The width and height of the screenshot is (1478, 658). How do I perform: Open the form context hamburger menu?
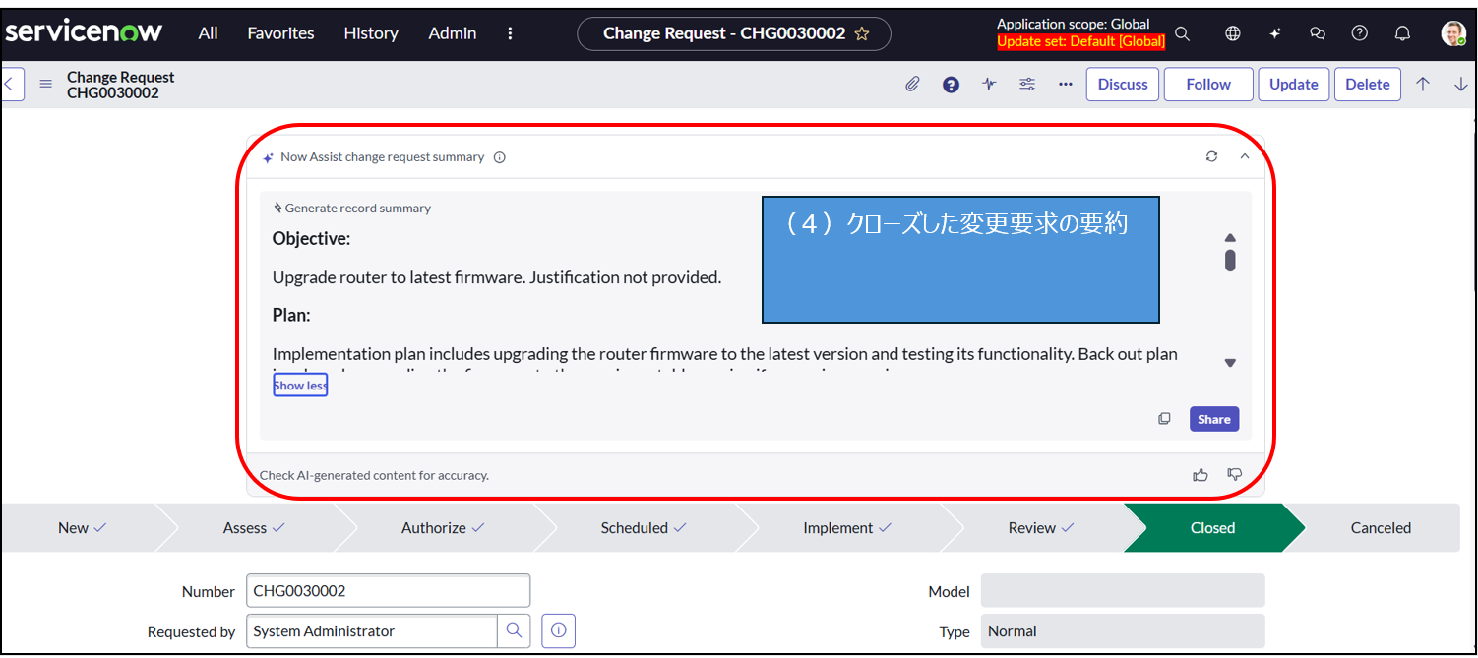click(x=45, y=84)
